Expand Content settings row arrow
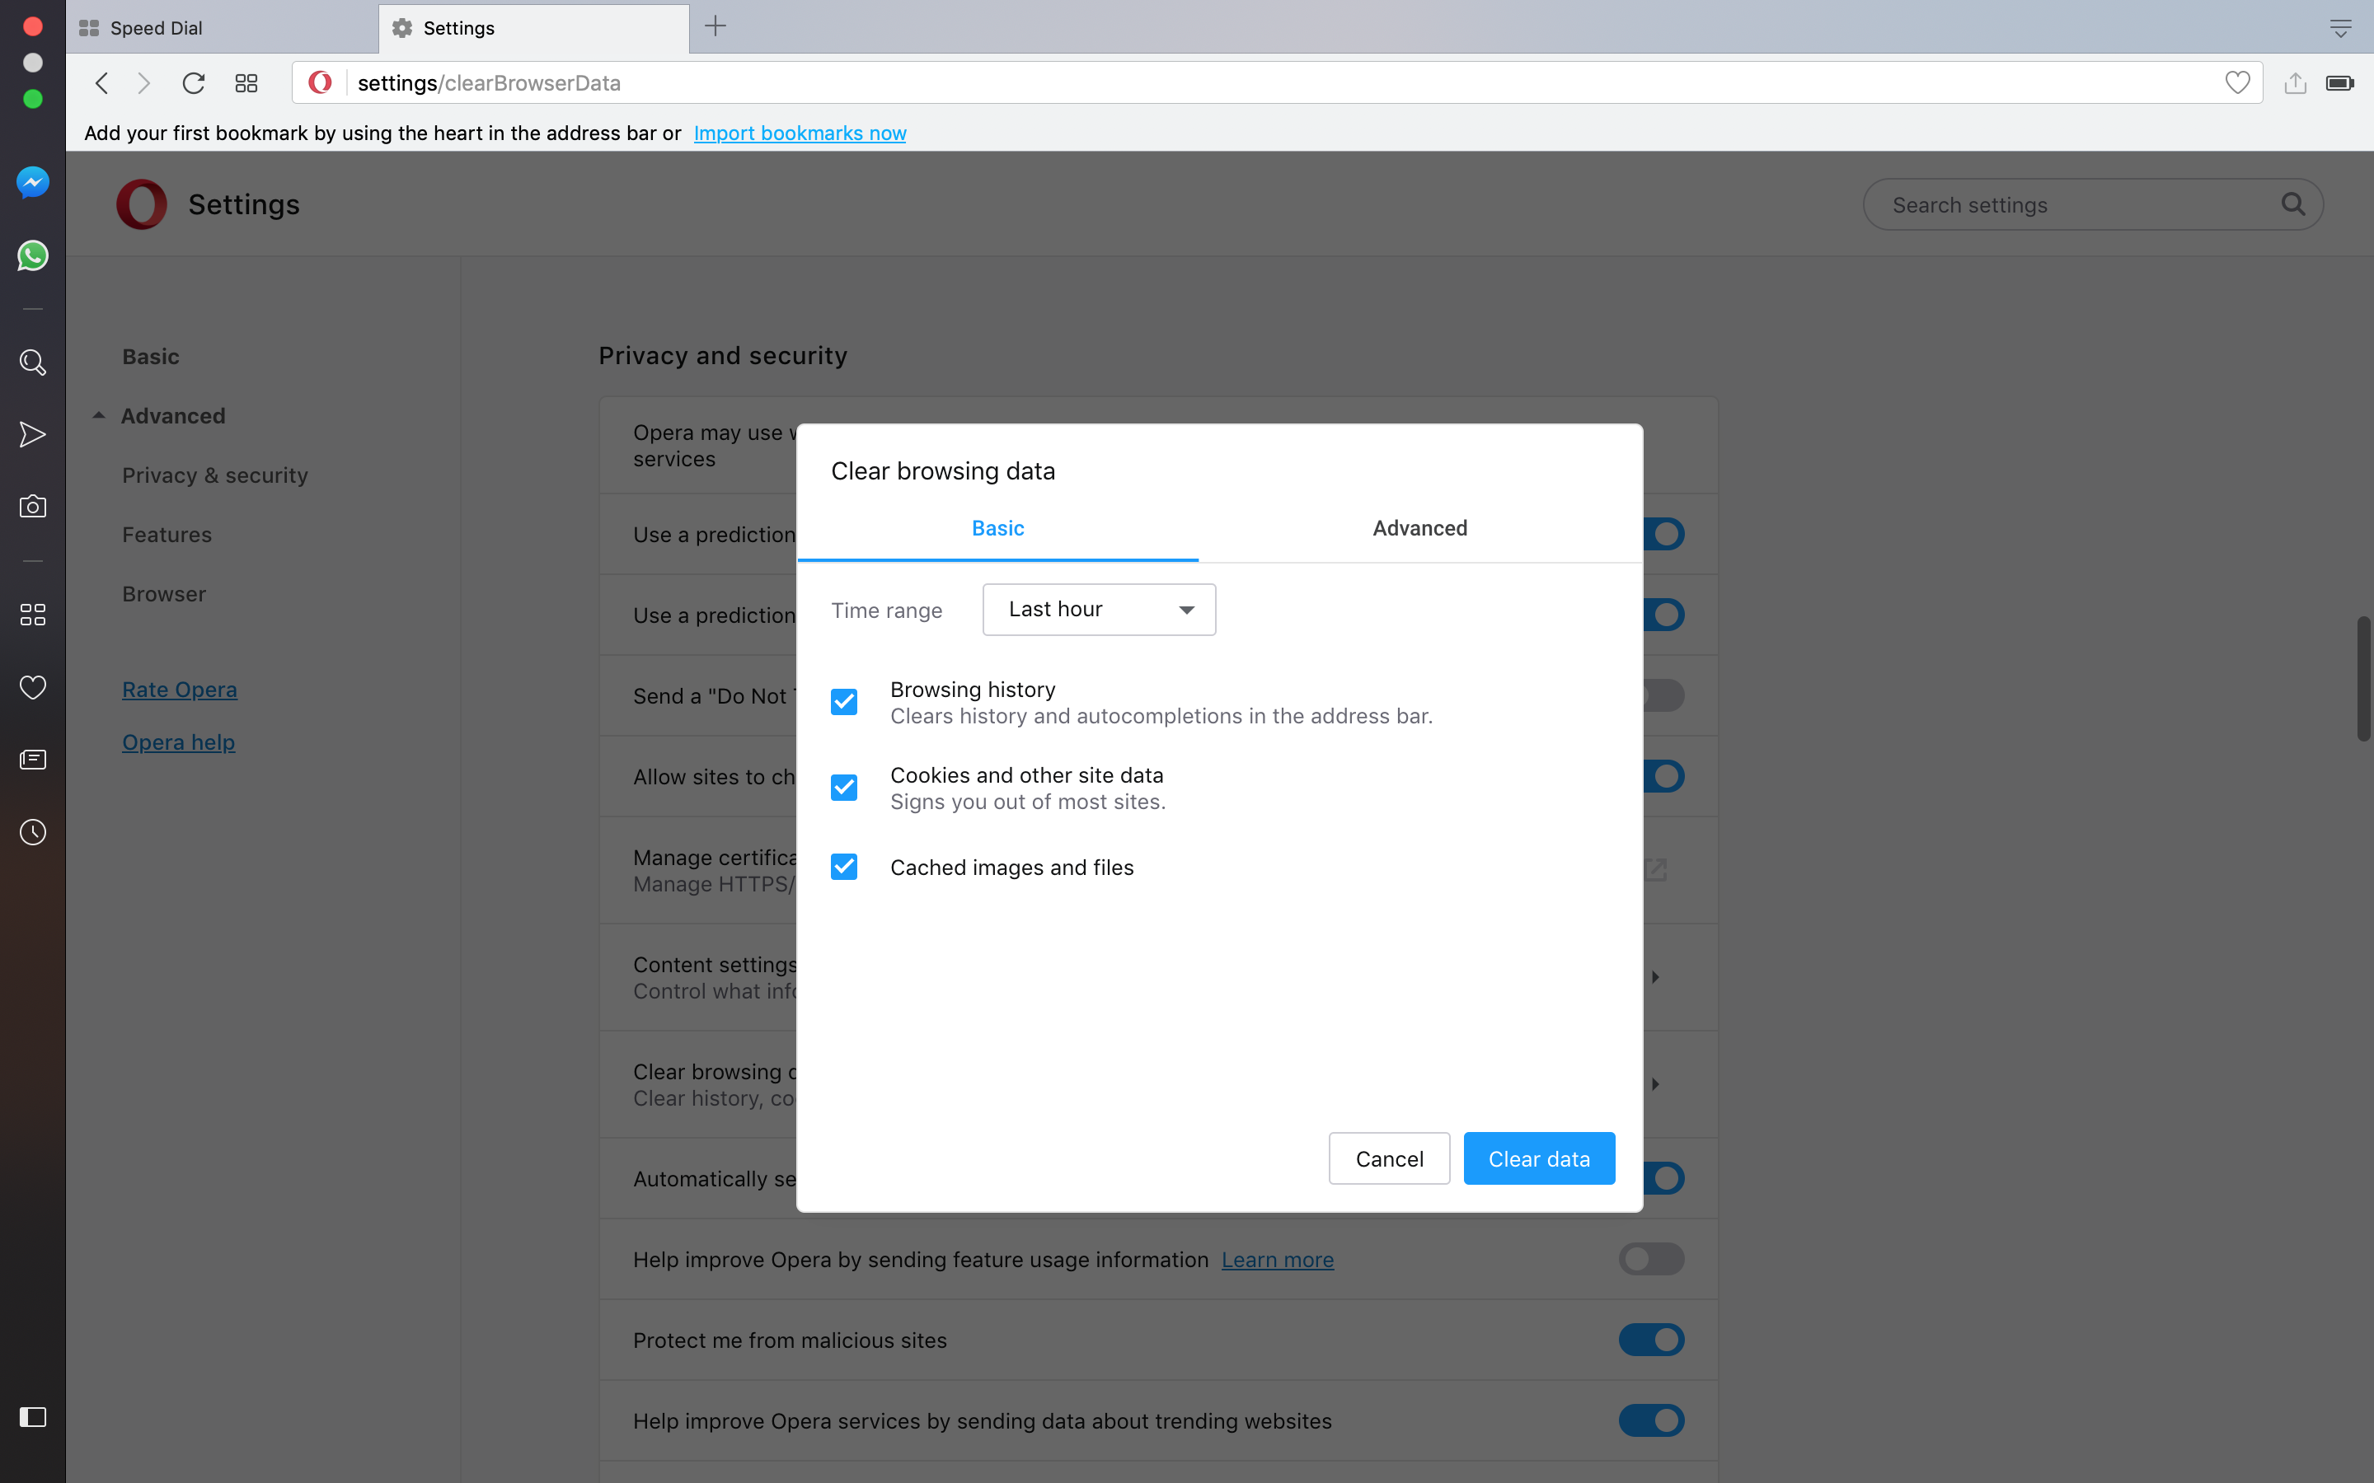2374x1483 pixels. 1655,977
